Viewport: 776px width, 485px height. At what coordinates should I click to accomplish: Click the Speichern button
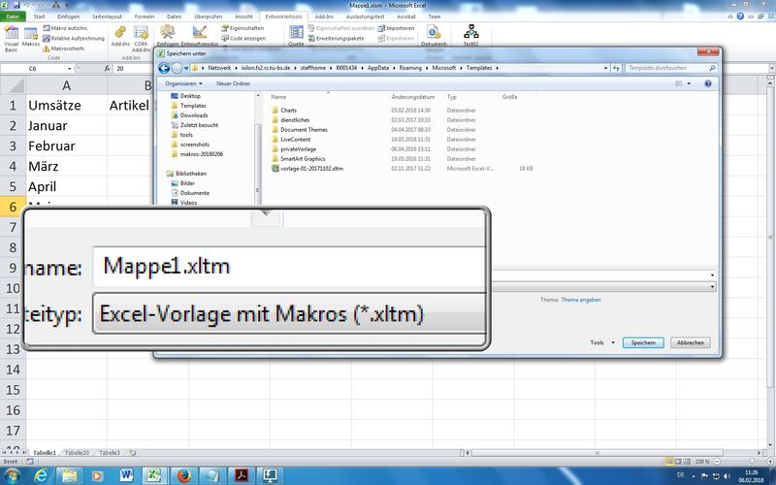point(643,342)
